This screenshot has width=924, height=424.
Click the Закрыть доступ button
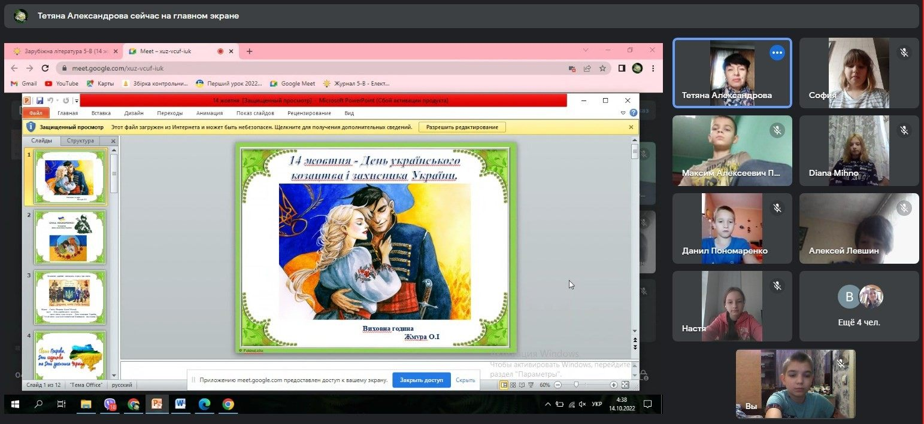422,380
